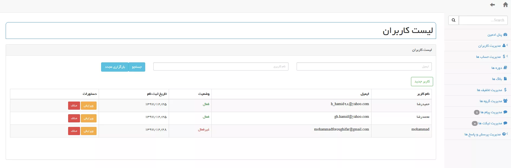Click the search magnifier button
The height and width of the screenshot is (168, 511).
(453, 20)
